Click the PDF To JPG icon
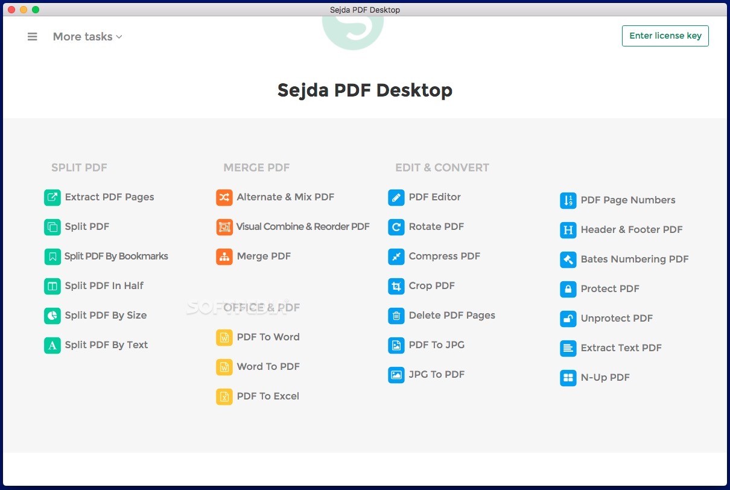 tap(396, 345)
